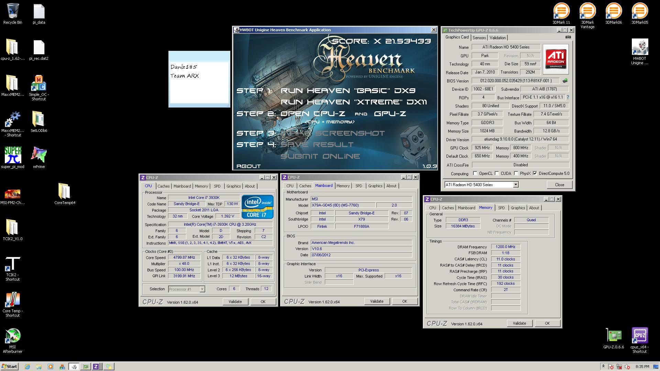660x371 pixels.
Task: Click Validate in the CPU tab window
Action: [x=235, y=302]
